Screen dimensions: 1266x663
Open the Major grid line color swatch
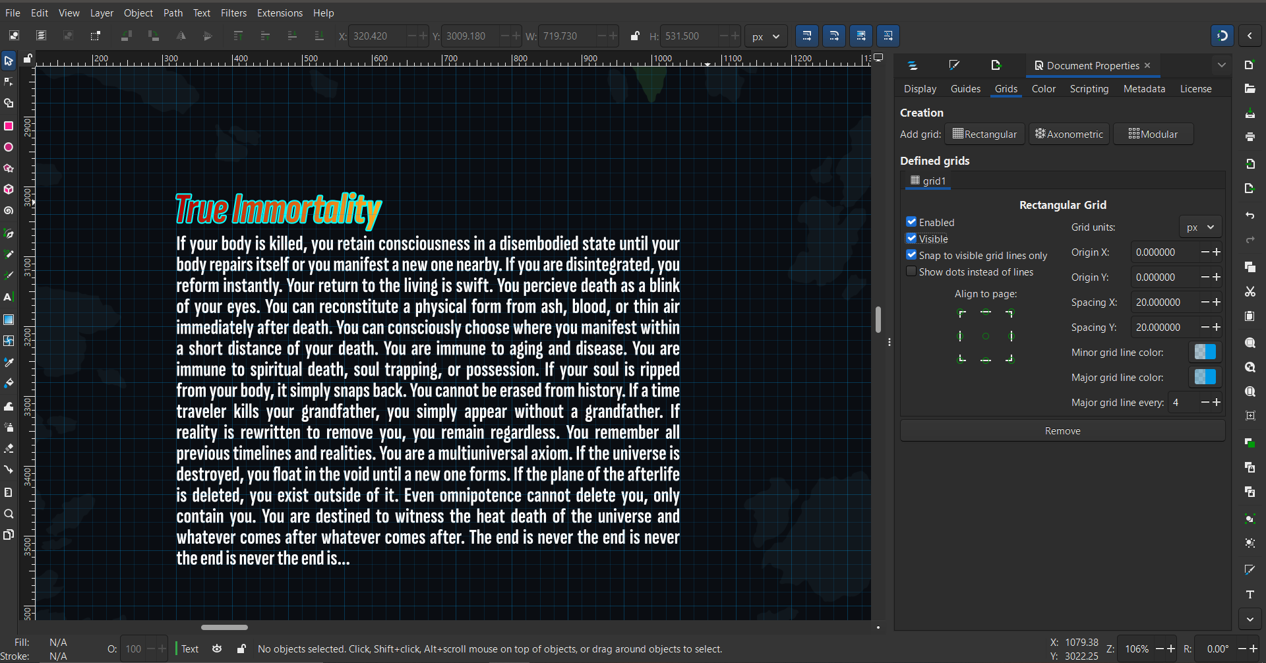point(1205,377)
